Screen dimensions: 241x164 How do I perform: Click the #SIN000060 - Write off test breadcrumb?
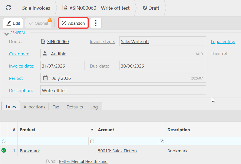100,8
